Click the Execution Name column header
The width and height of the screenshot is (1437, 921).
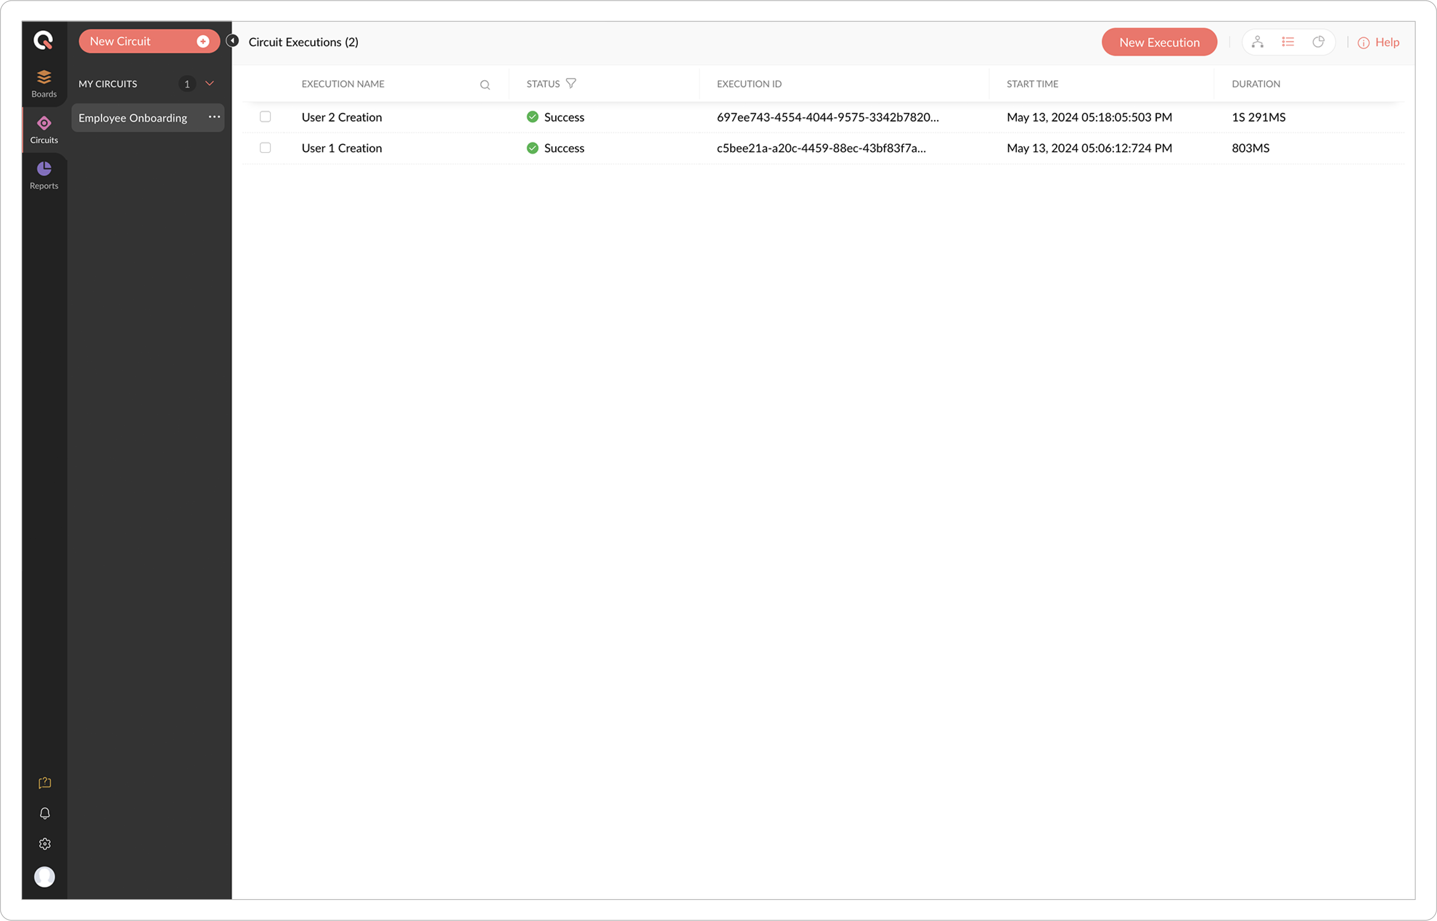click(343, 84)
